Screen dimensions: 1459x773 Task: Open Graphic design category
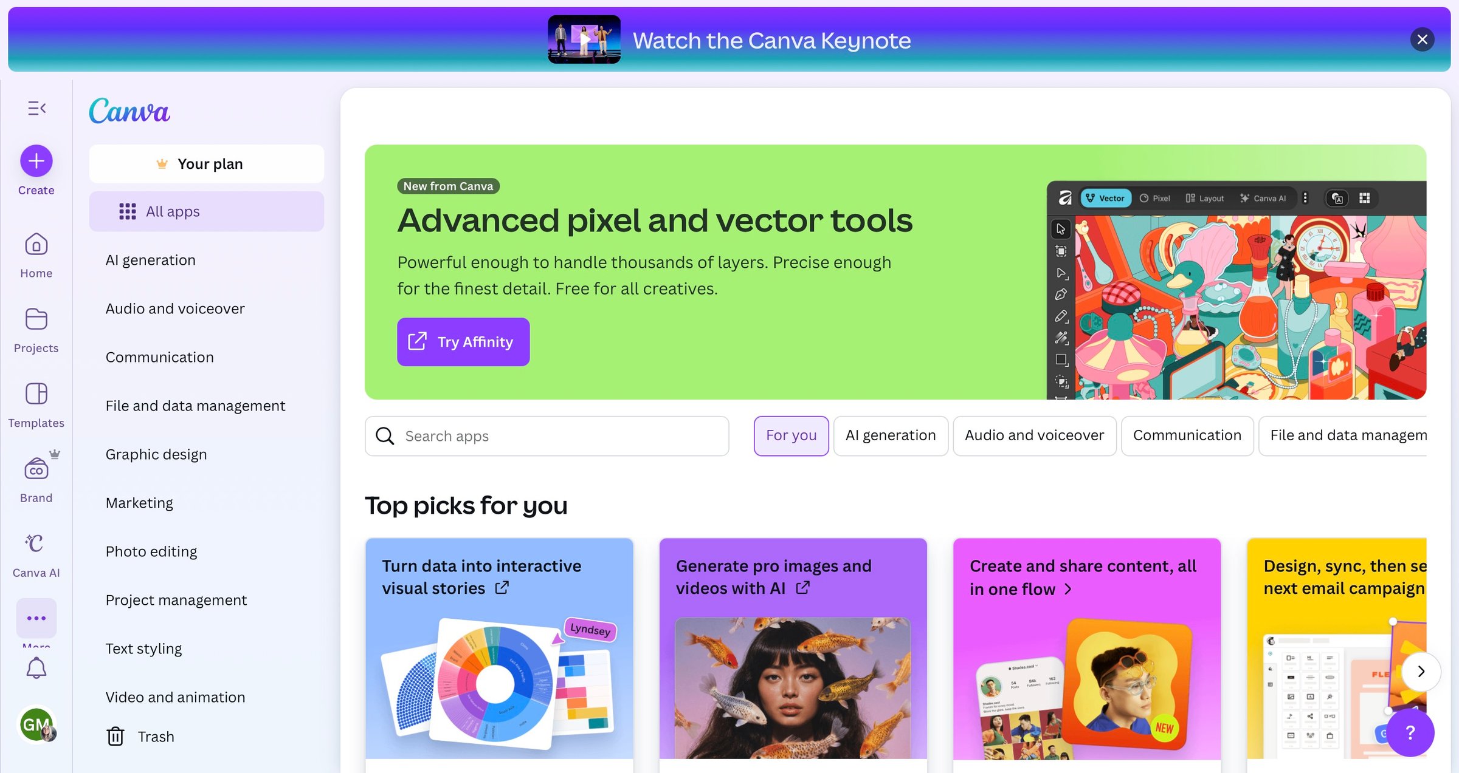pos(156,454)
